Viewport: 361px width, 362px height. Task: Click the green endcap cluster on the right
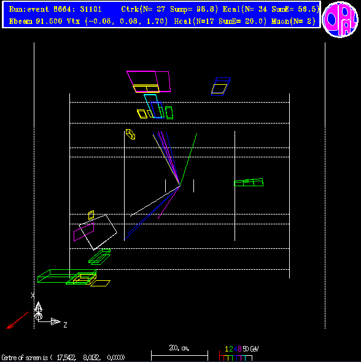point(249,183)
